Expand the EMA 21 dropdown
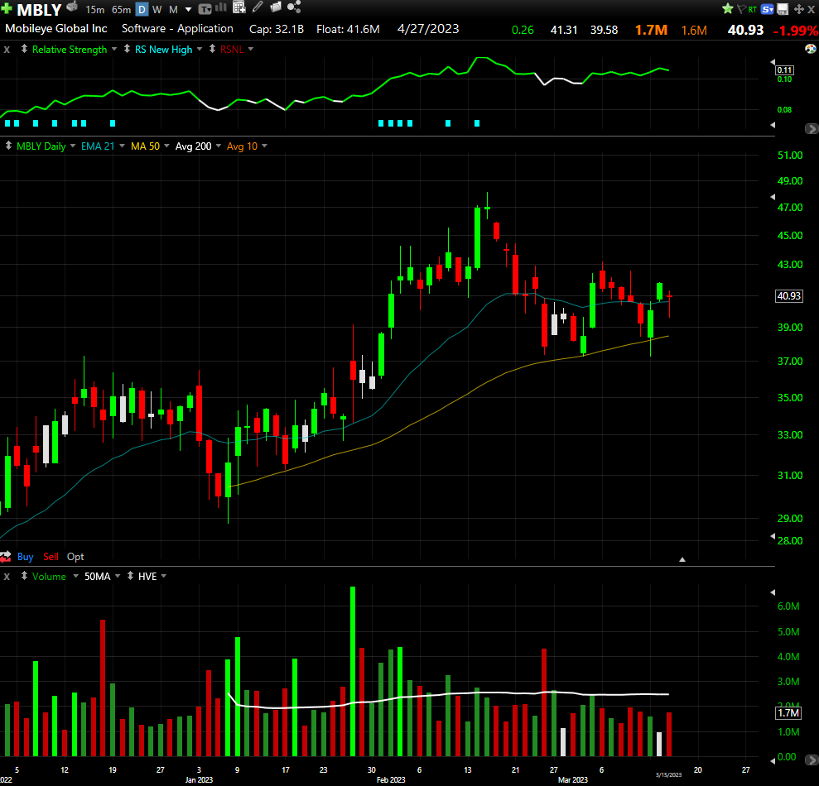819x786 pixels. tap(122, 146)
